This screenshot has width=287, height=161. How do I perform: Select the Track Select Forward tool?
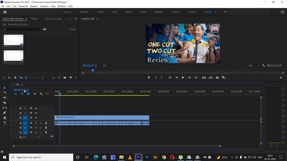pyautogui.click(x=4, y=93)
